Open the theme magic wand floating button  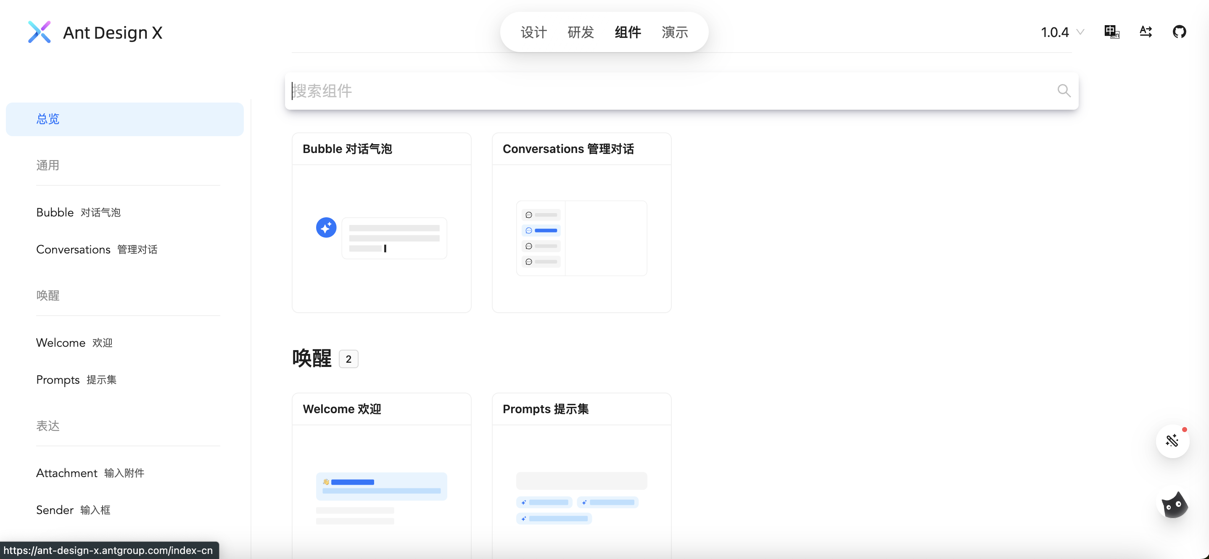pos(1172,441)
